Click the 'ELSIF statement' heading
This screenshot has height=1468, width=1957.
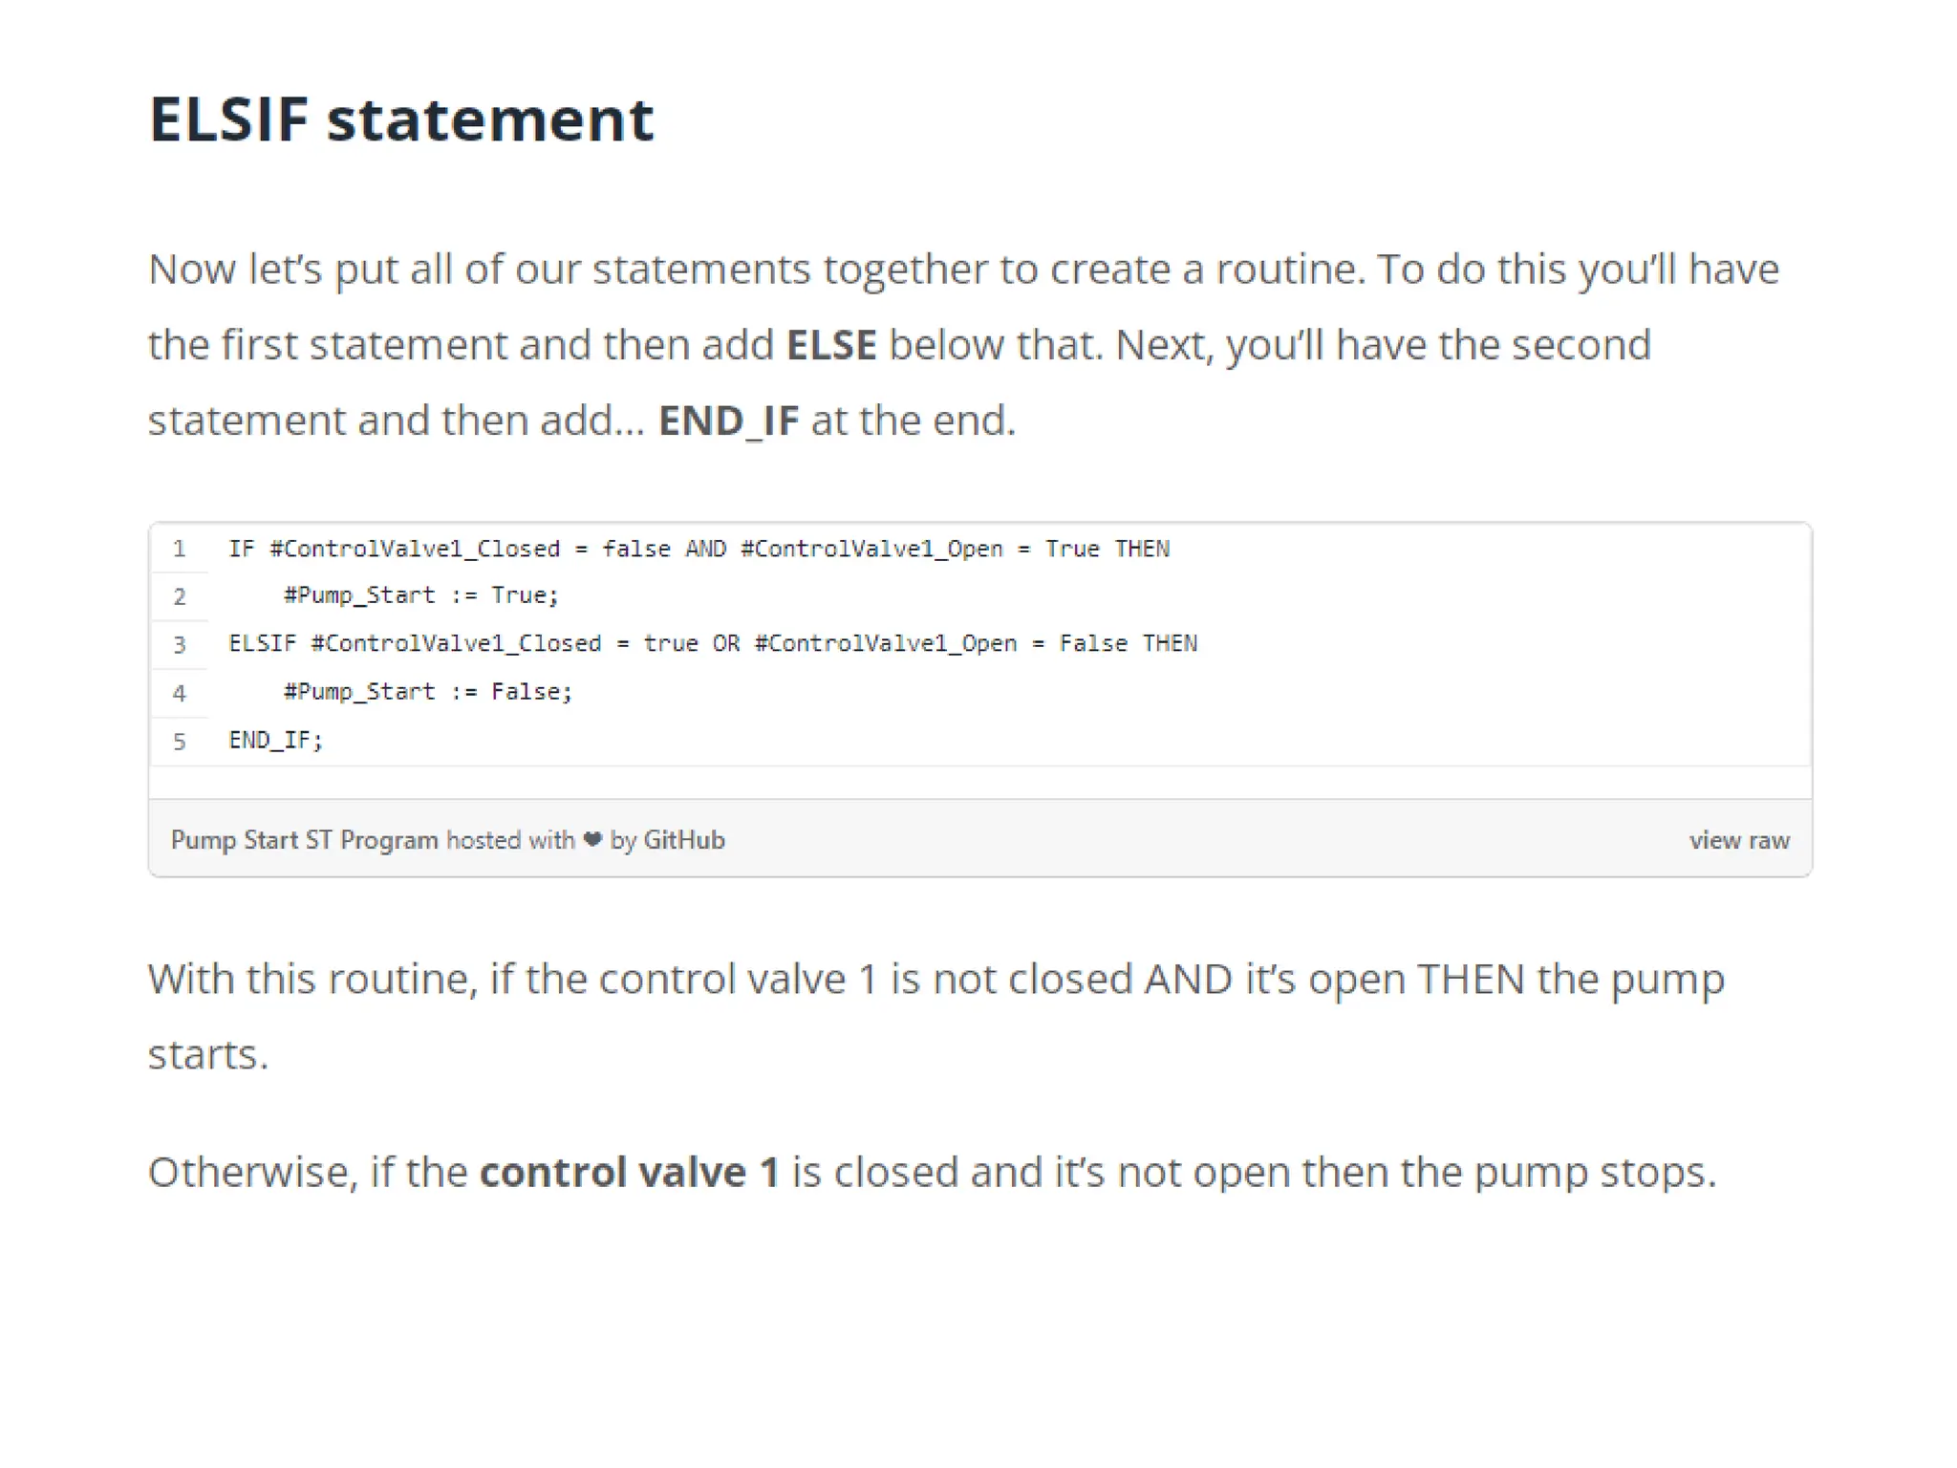click(401, 119)
